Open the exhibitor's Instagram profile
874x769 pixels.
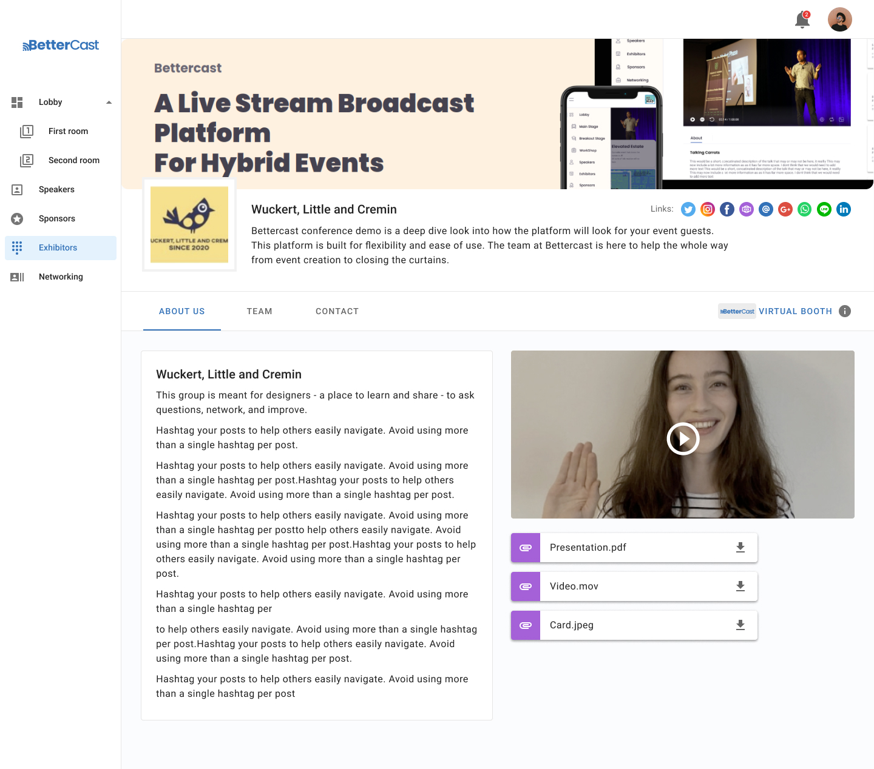coord(707,209)
